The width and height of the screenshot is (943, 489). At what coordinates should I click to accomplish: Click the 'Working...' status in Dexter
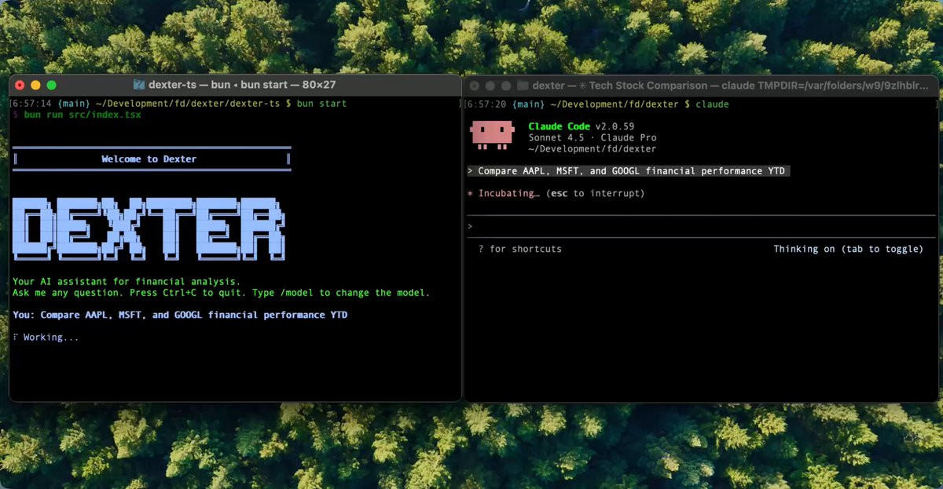[46, 338]
